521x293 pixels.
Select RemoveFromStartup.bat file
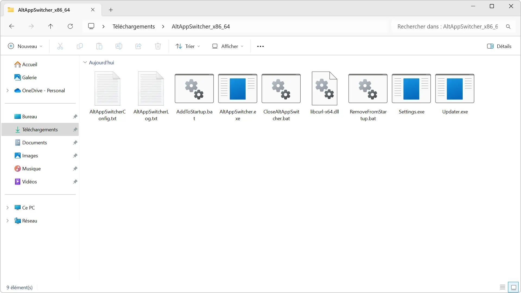coord(368,96)
